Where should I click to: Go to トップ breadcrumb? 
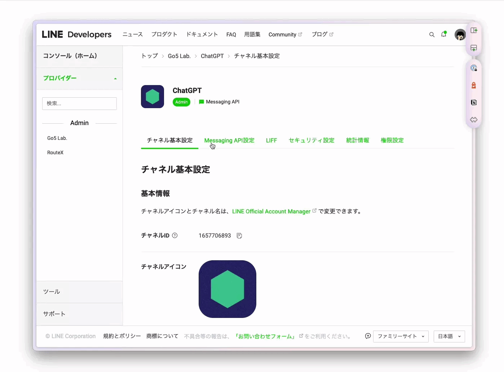(149, 56)
